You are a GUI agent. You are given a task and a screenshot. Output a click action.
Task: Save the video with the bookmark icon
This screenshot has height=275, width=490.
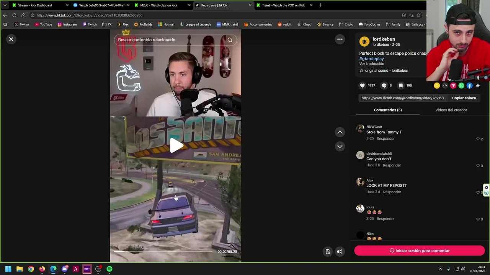(401, 86)
